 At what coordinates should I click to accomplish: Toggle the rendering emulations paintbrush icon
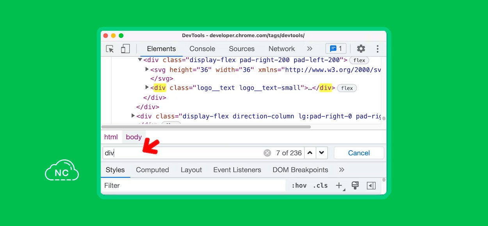click(355, 185)
